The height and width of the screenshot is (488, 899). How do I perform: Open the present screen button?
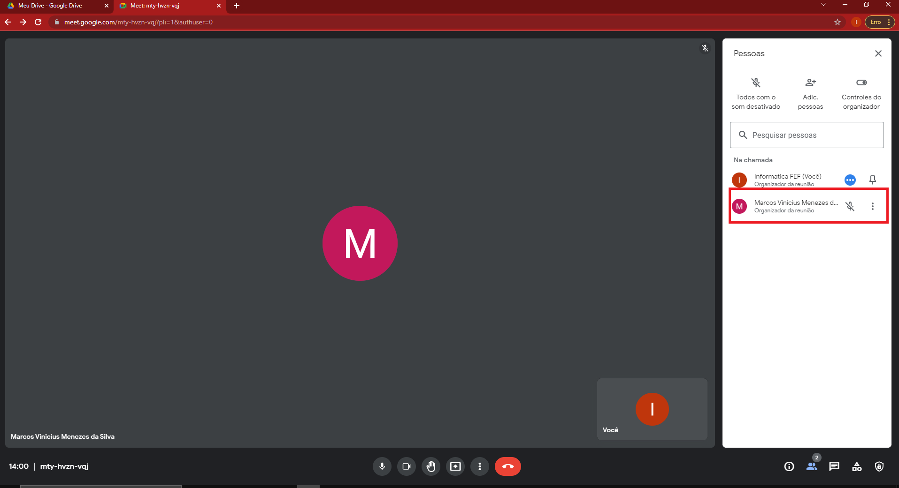tap(455, 466)
